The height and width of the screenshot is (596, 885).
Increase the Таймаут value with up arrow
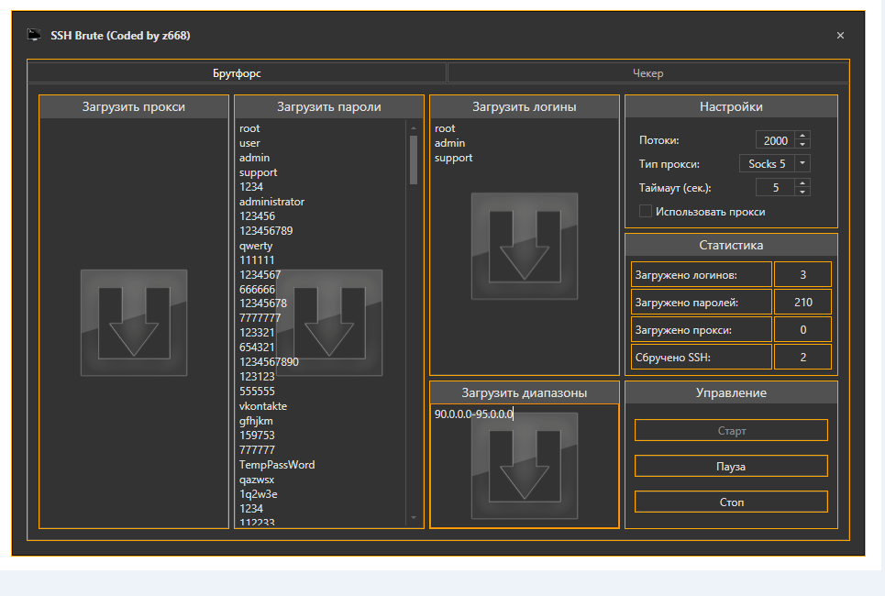[803, 182]
